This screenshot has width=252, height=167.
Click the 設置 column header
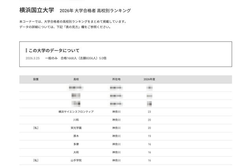click(x=36, y=79)
